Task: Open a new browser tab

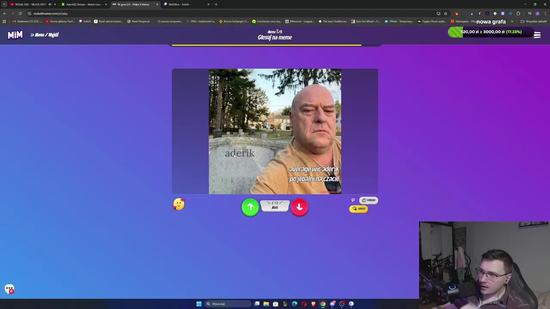Action: pyautogui.click(x=216, y=4)
